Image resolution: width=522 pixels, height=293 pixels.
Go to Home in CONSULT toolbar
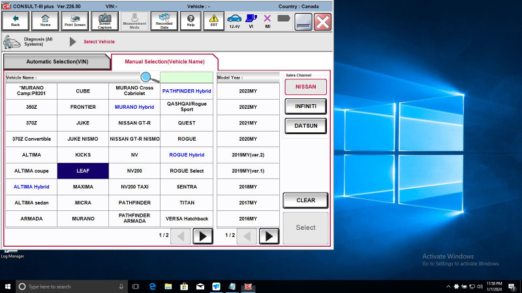[x=45, y=21]
